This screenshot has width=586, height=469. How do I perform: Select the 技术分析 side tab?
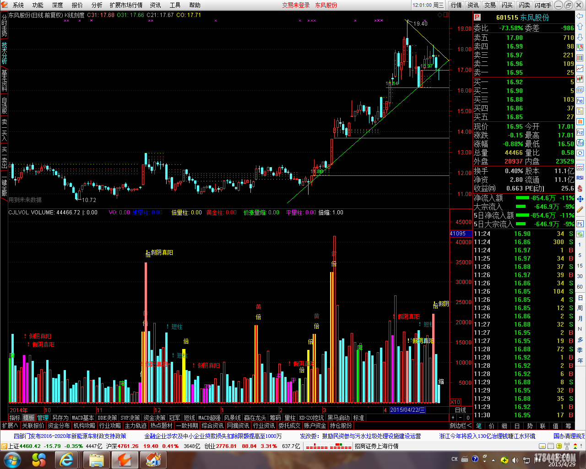[x=4, y=53]
